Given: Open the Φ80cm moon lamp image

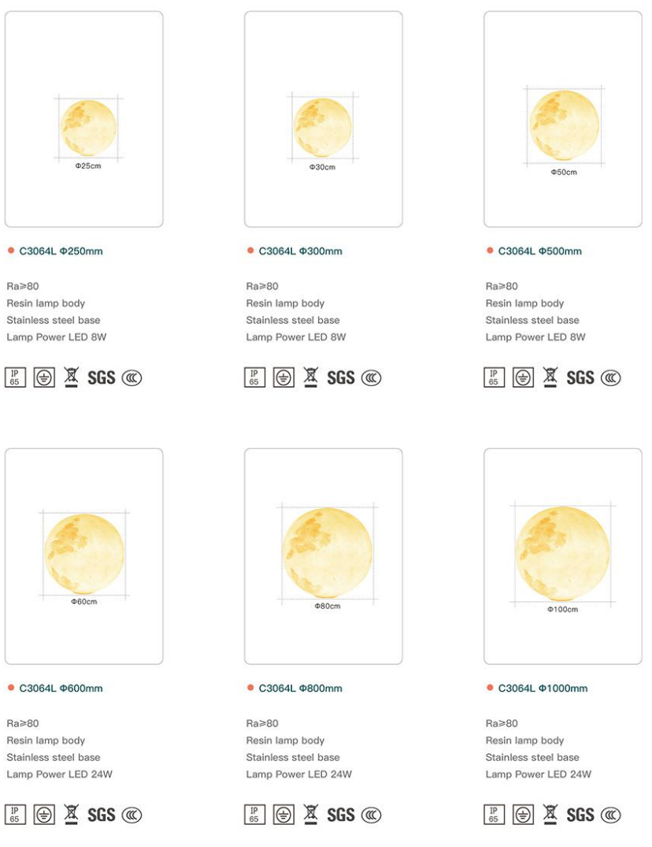Looking at the screenshot, I should coord(327,553).
